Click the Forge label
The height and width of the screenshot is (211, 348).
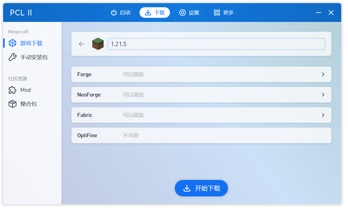coord(84,75)
